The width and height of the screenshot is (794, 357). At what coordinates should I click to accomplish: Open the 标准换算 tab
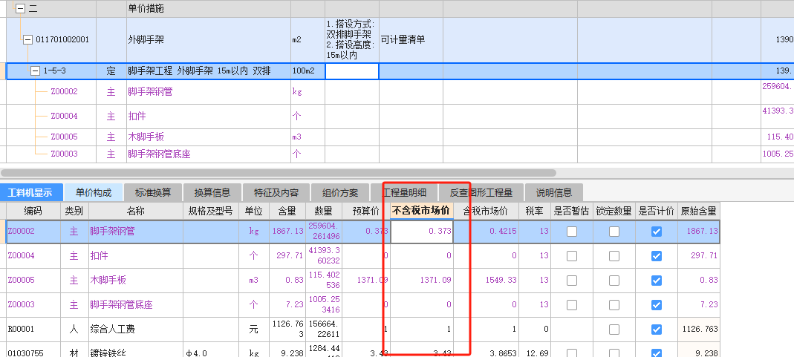coord(153,193)
